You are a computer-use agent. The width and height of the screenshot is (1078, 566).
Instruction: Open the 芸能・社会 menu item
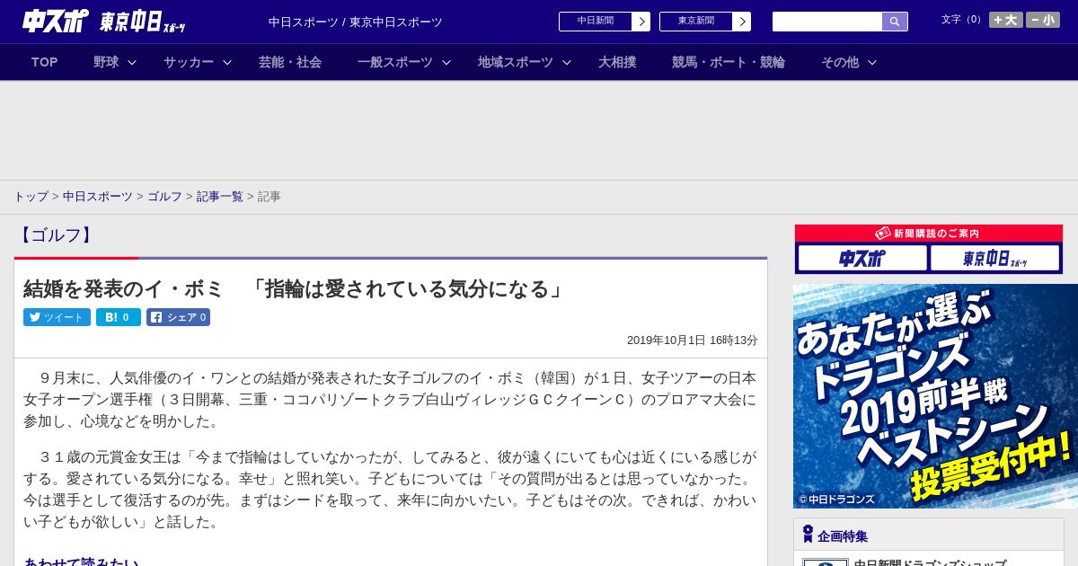(290, 62)
